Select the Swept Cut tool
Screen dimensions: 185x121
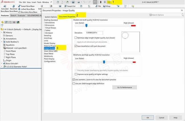pos(70,6)
